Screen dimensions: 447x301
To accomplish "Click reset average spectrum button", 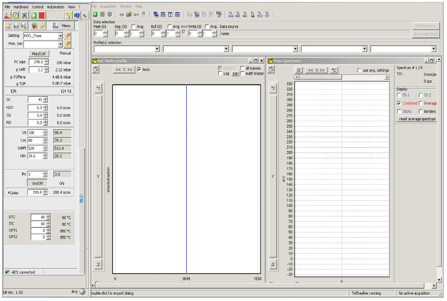I will [x=417, y=119].
